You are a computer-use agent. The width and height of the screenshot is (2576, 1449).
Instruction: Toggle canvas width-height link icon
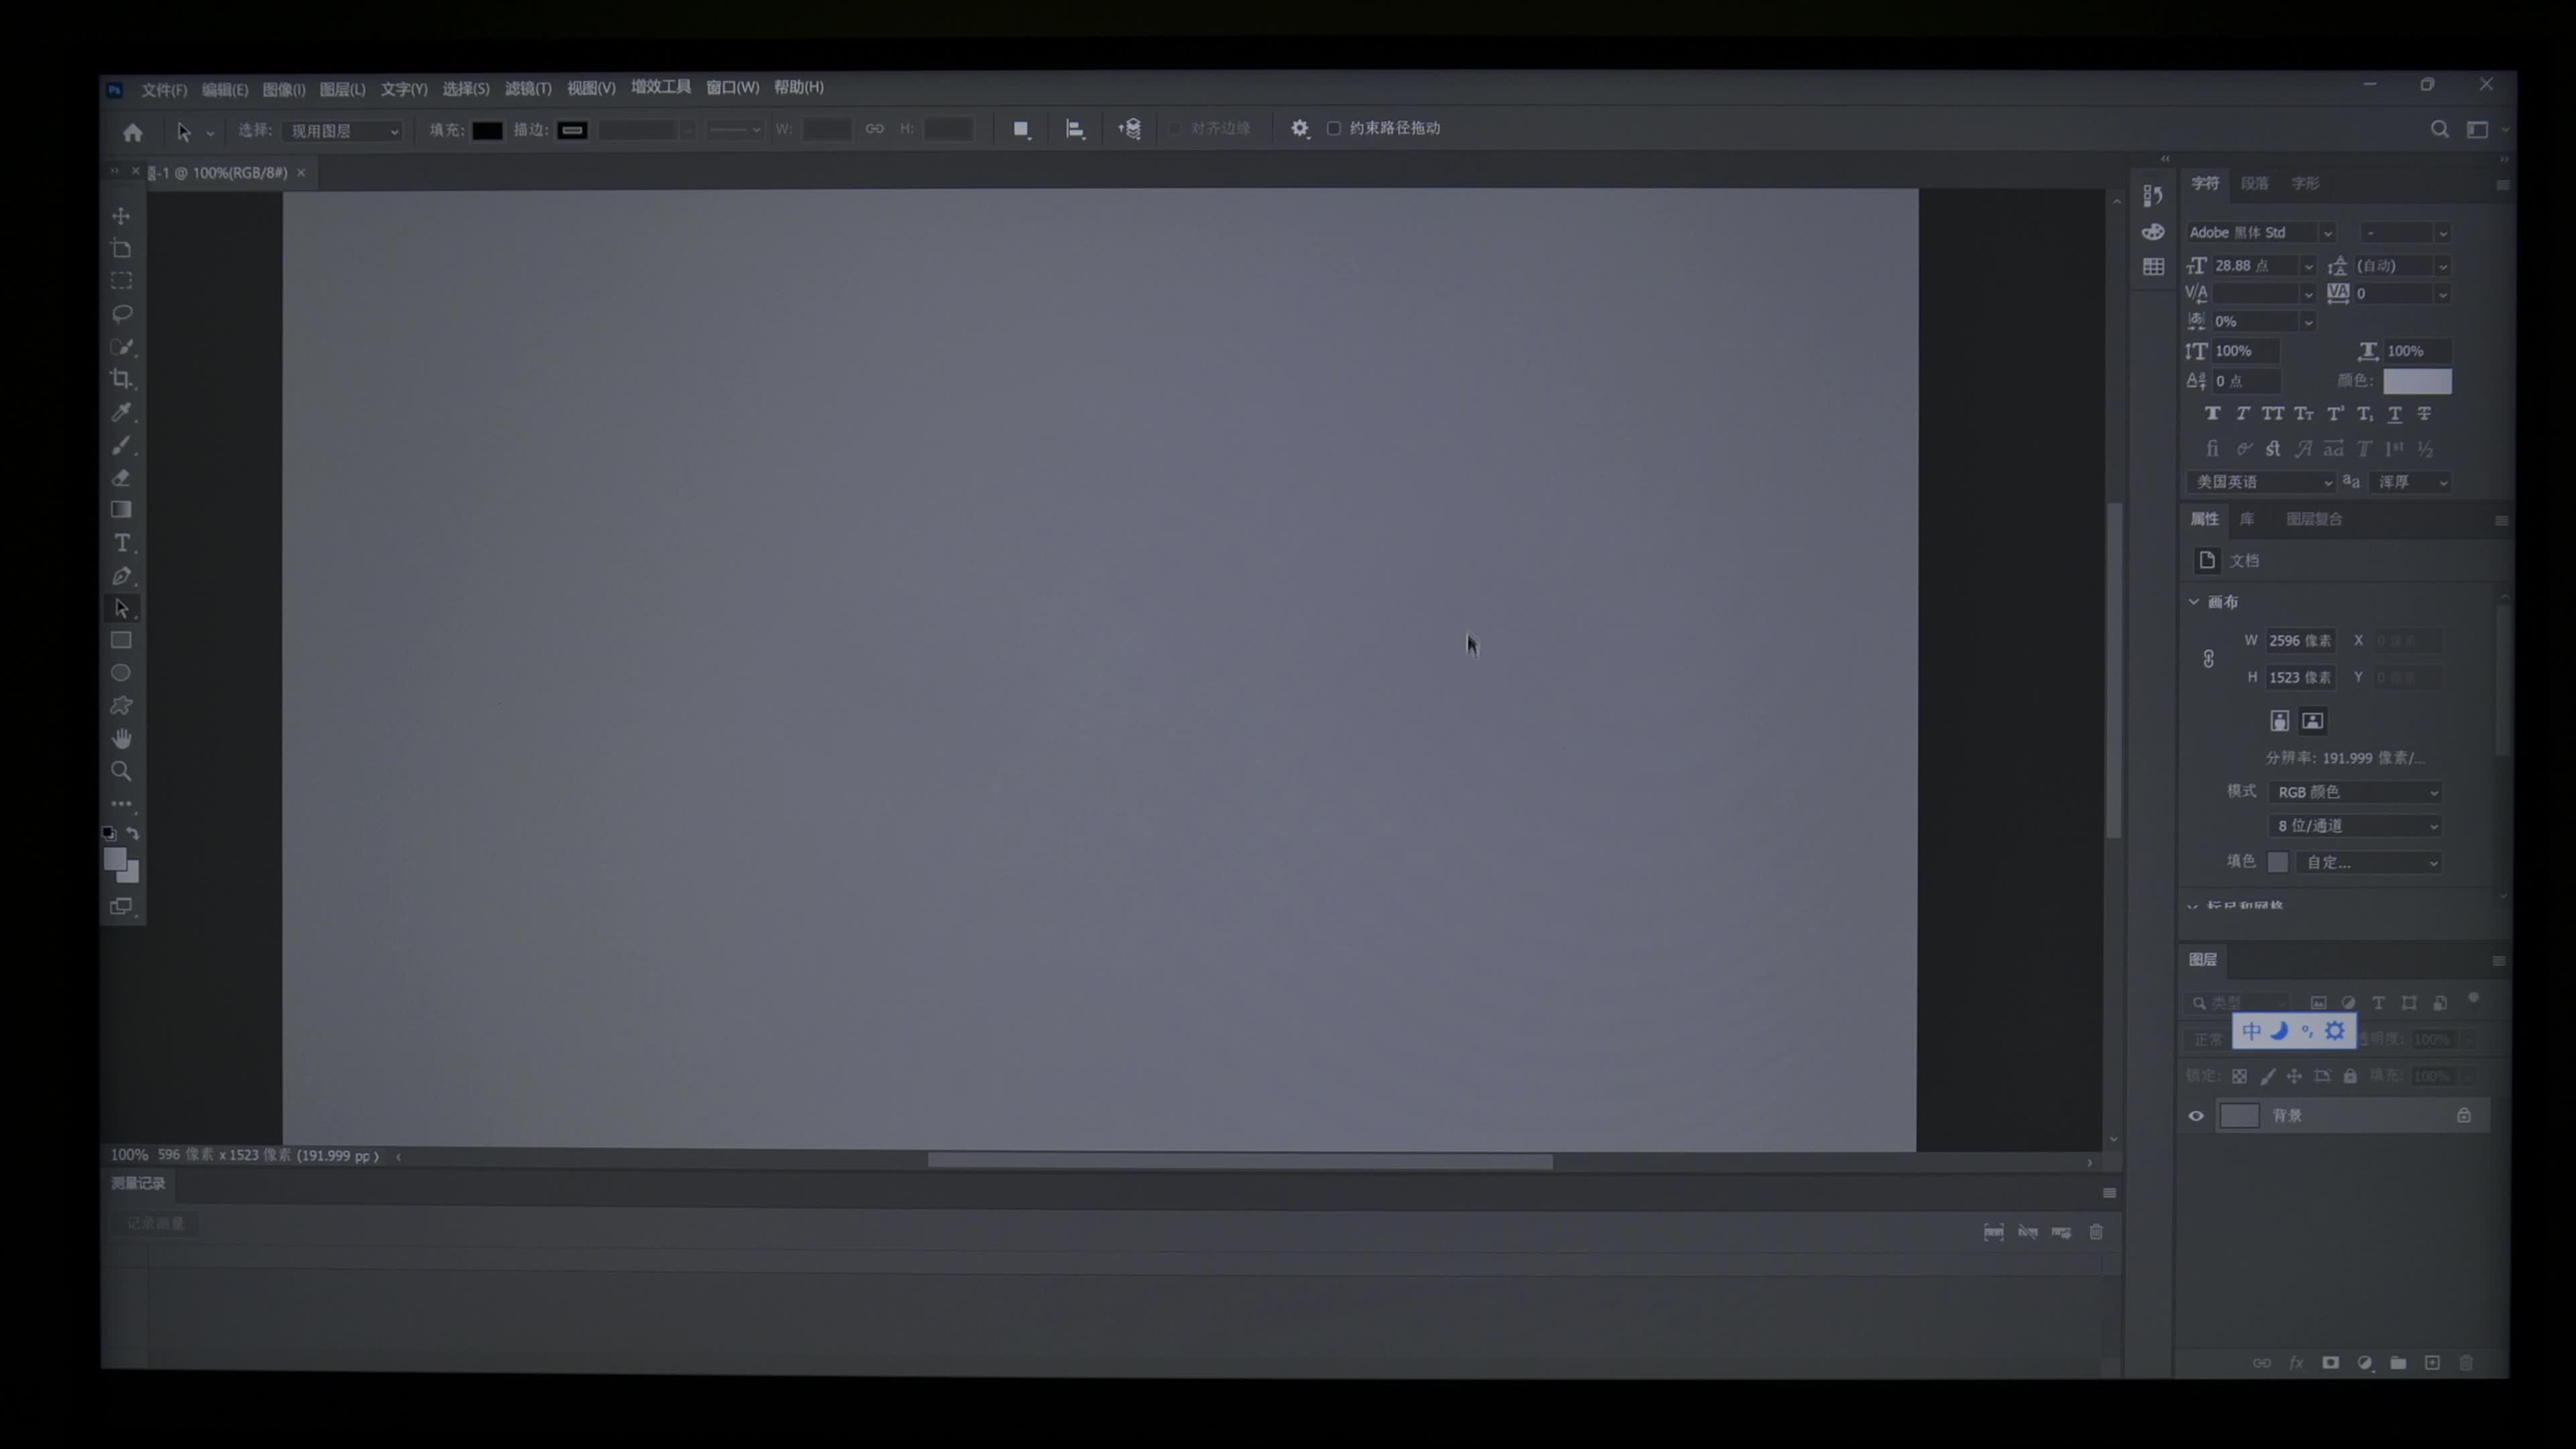point(2208,659)
